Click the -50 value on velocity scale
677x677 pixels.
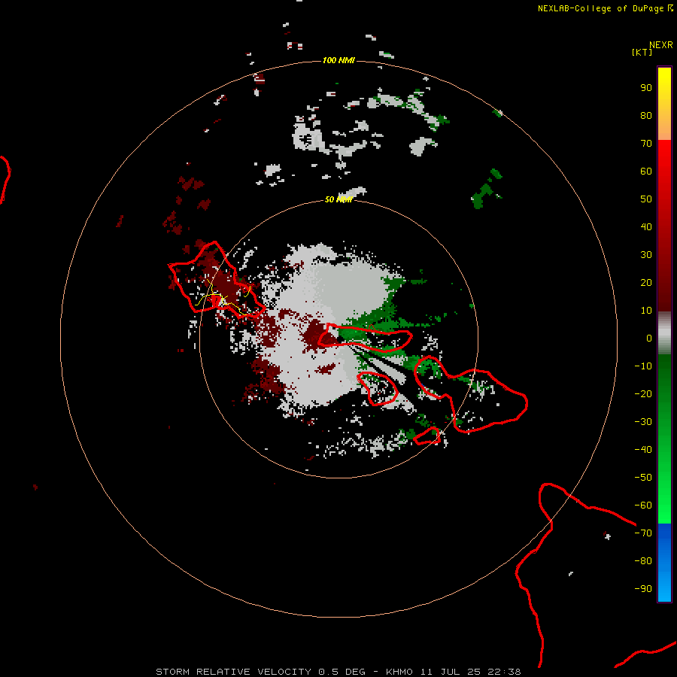click(643, 478)
